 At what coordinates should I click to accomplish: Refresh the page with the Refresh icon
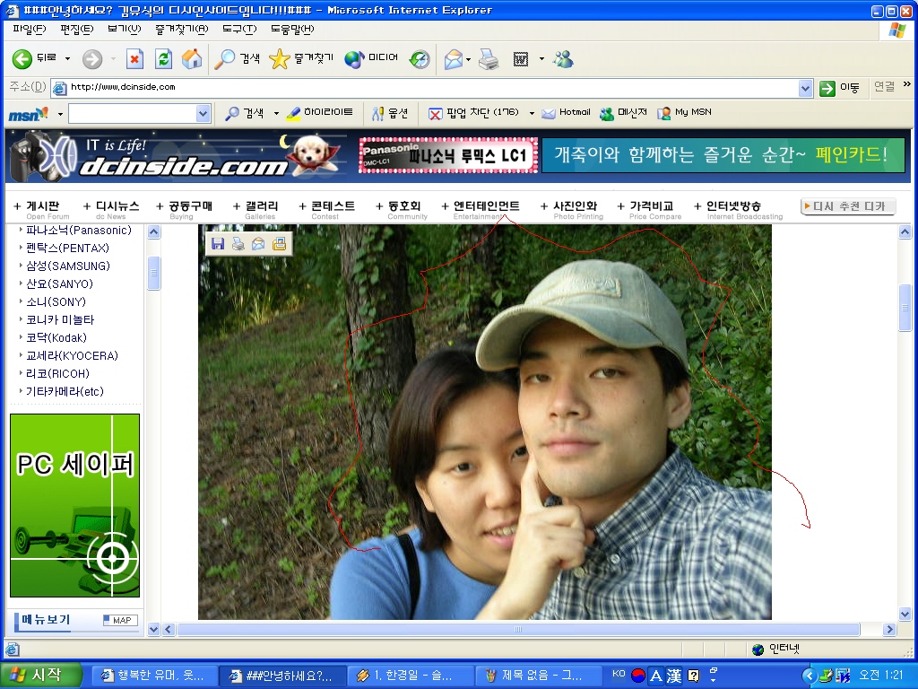pos(163,59)
